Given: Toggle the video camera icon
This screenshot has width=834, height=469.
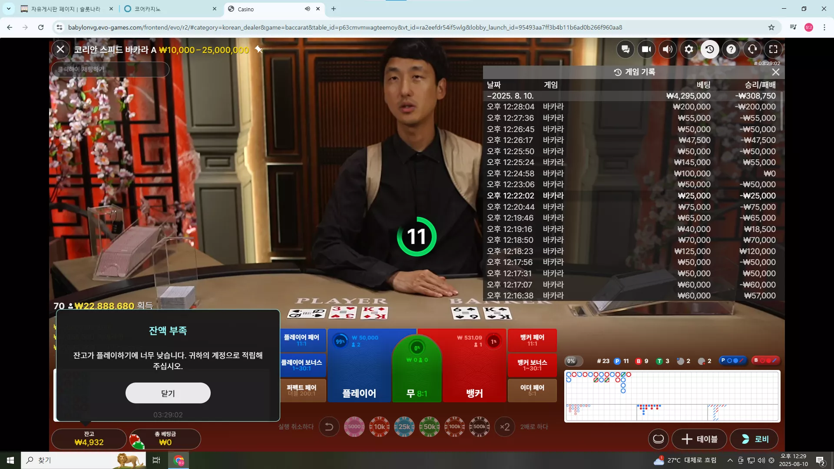Looking at the screenshot, I should (x=646, y=50).
